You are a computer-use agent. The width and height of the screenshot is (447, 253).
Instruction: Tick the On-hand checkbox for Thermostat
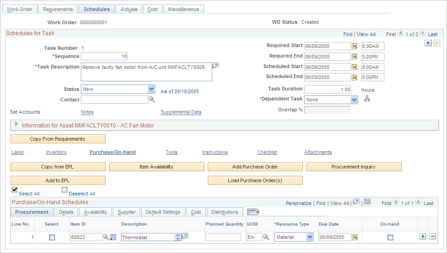click(x=390, y=237)
